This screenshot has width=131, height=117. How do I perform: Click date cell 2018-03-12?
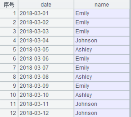click(x=46, y=113)
